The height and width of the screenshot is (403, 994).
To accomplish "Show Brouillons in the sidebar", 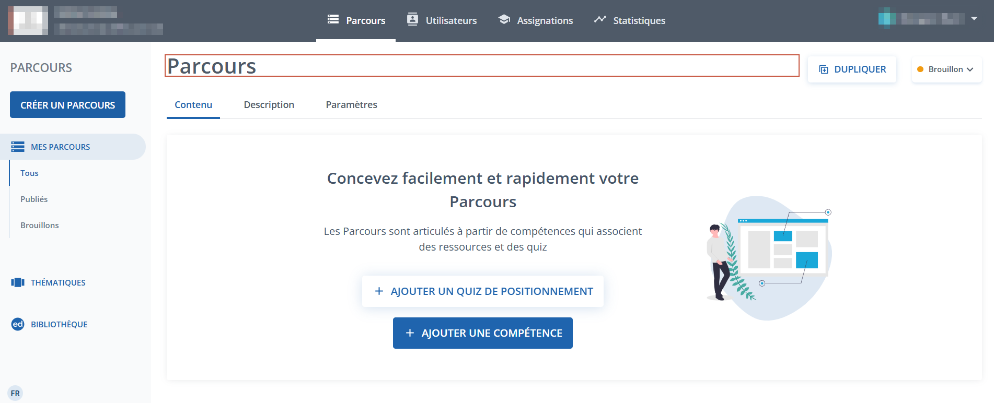I will tap(40, 225).
